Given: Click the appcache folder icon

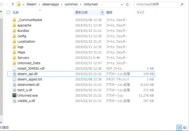Looking at the screenshot, I should tap(14, 25).
